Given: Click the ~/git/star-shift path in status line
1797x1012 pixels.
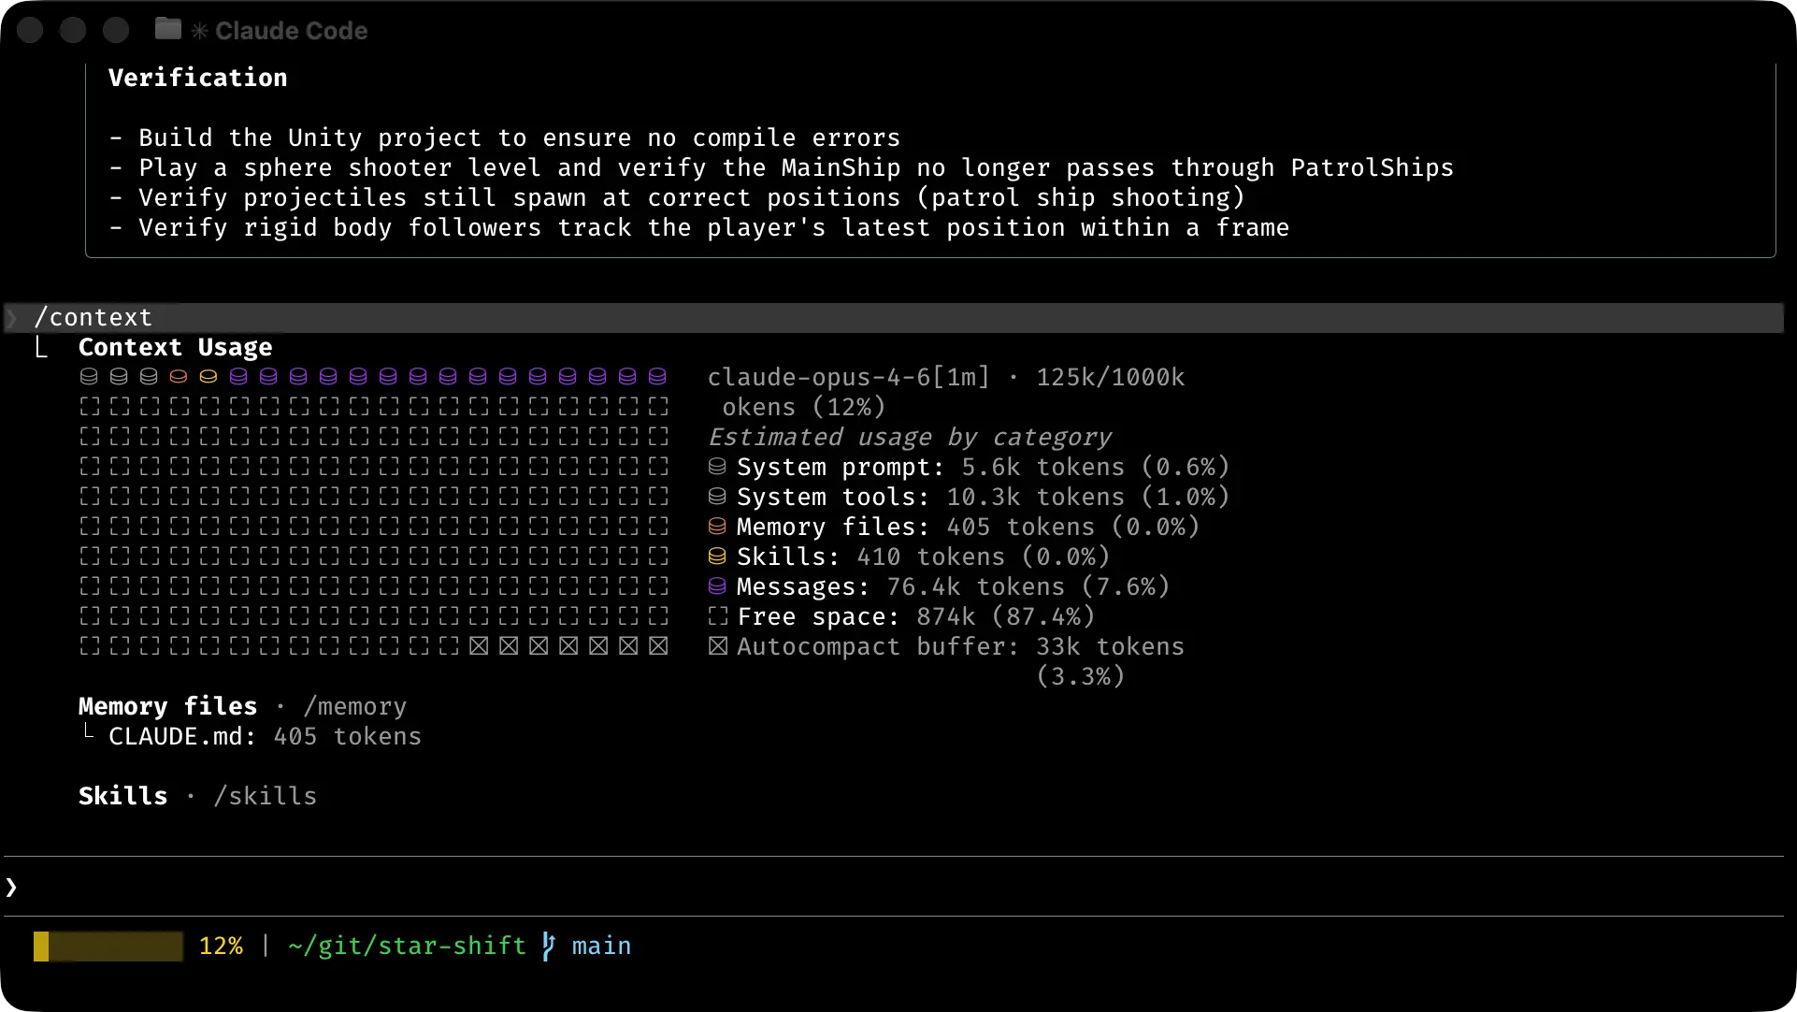Looking at the screenshot, I should pos(408,946).
